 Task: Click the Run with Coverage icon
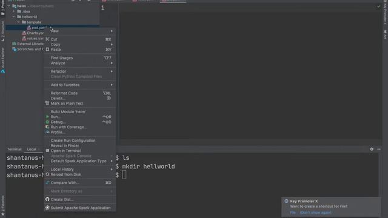[47, 127]
